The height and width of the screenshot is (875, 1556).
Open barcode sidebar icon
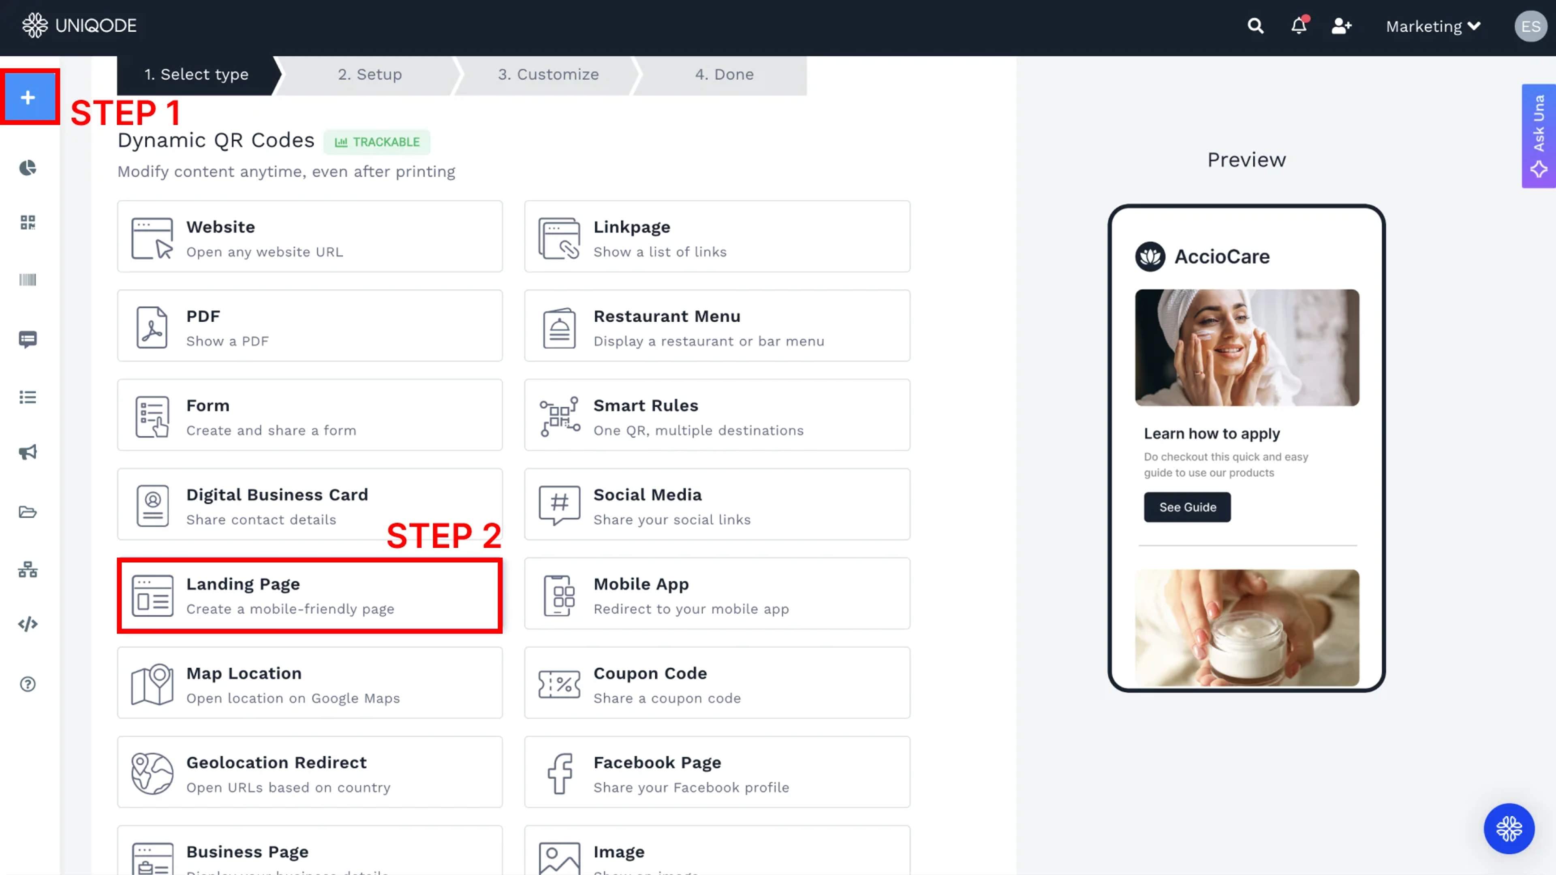pyautogui.click(x=28, y=280)
